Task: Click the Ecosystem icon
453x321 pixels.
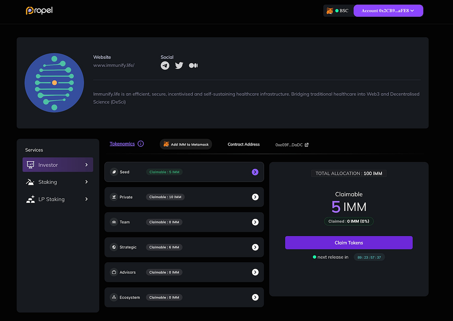Action: point(114,297)
